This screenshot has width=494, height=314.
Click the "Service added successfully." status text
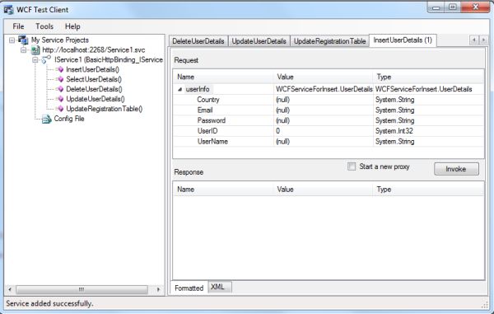(x=49, y=303)
